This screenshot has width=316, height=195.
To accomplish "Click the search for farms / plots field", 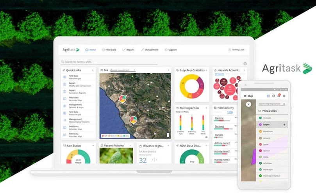I will pos(109,62).
